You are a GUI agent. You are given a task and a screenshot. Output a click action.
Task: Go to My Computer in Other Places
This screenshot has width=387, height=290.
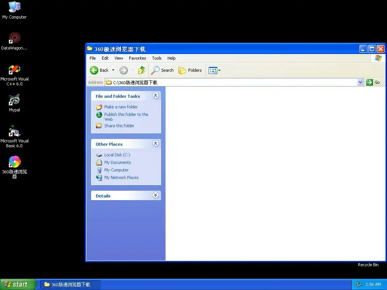pos(116,170)
